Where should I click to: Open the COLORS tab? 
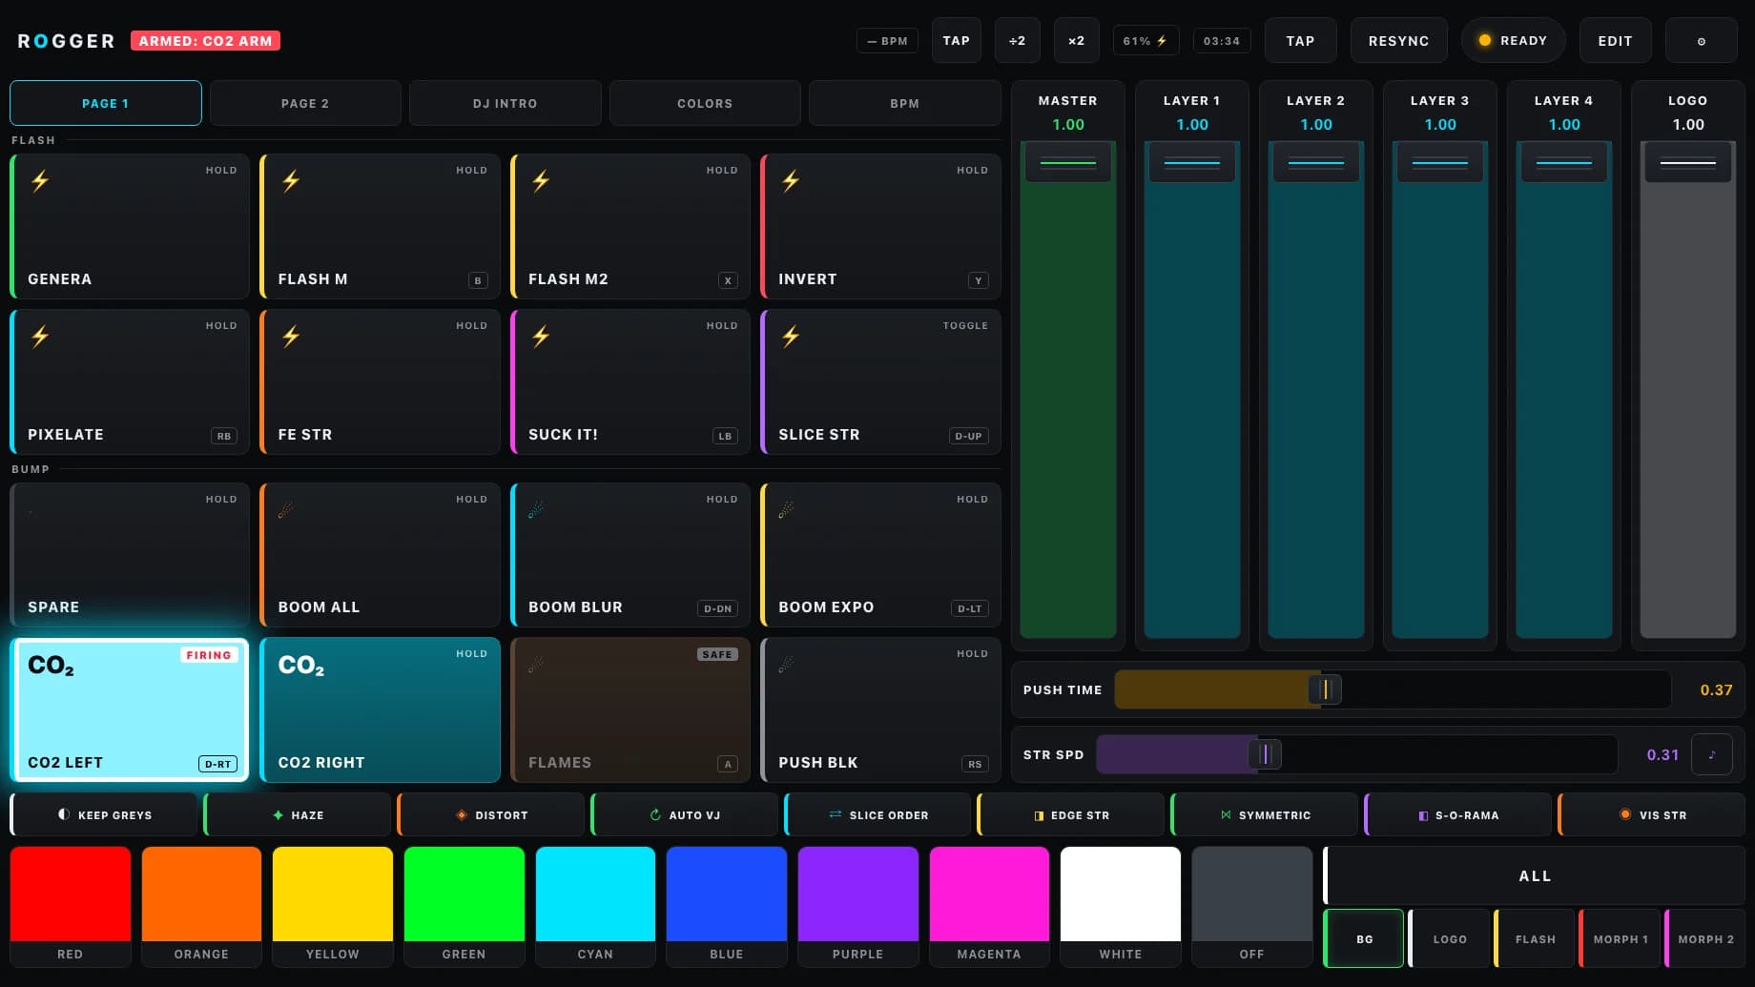coord(705,103)
